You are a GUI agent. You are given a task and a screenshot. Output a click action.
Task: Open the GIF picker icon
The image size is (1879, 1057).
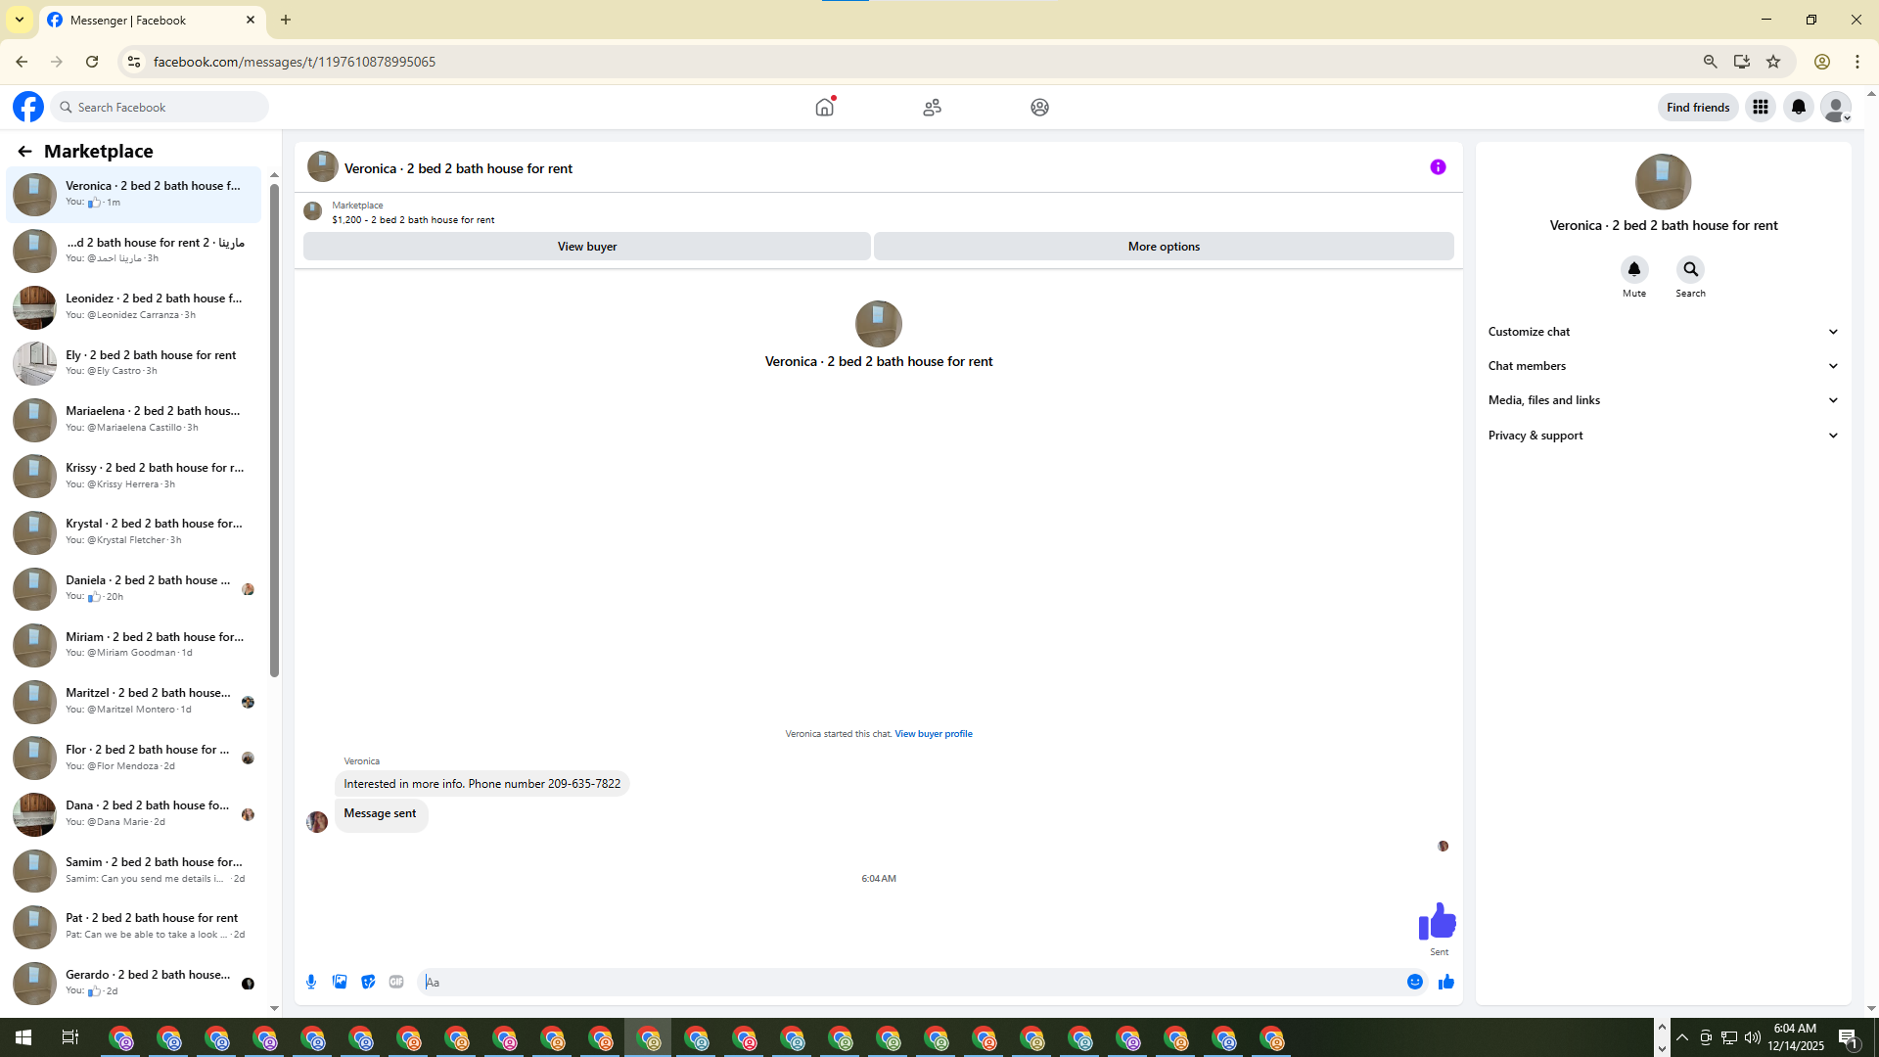pos(396,982)
